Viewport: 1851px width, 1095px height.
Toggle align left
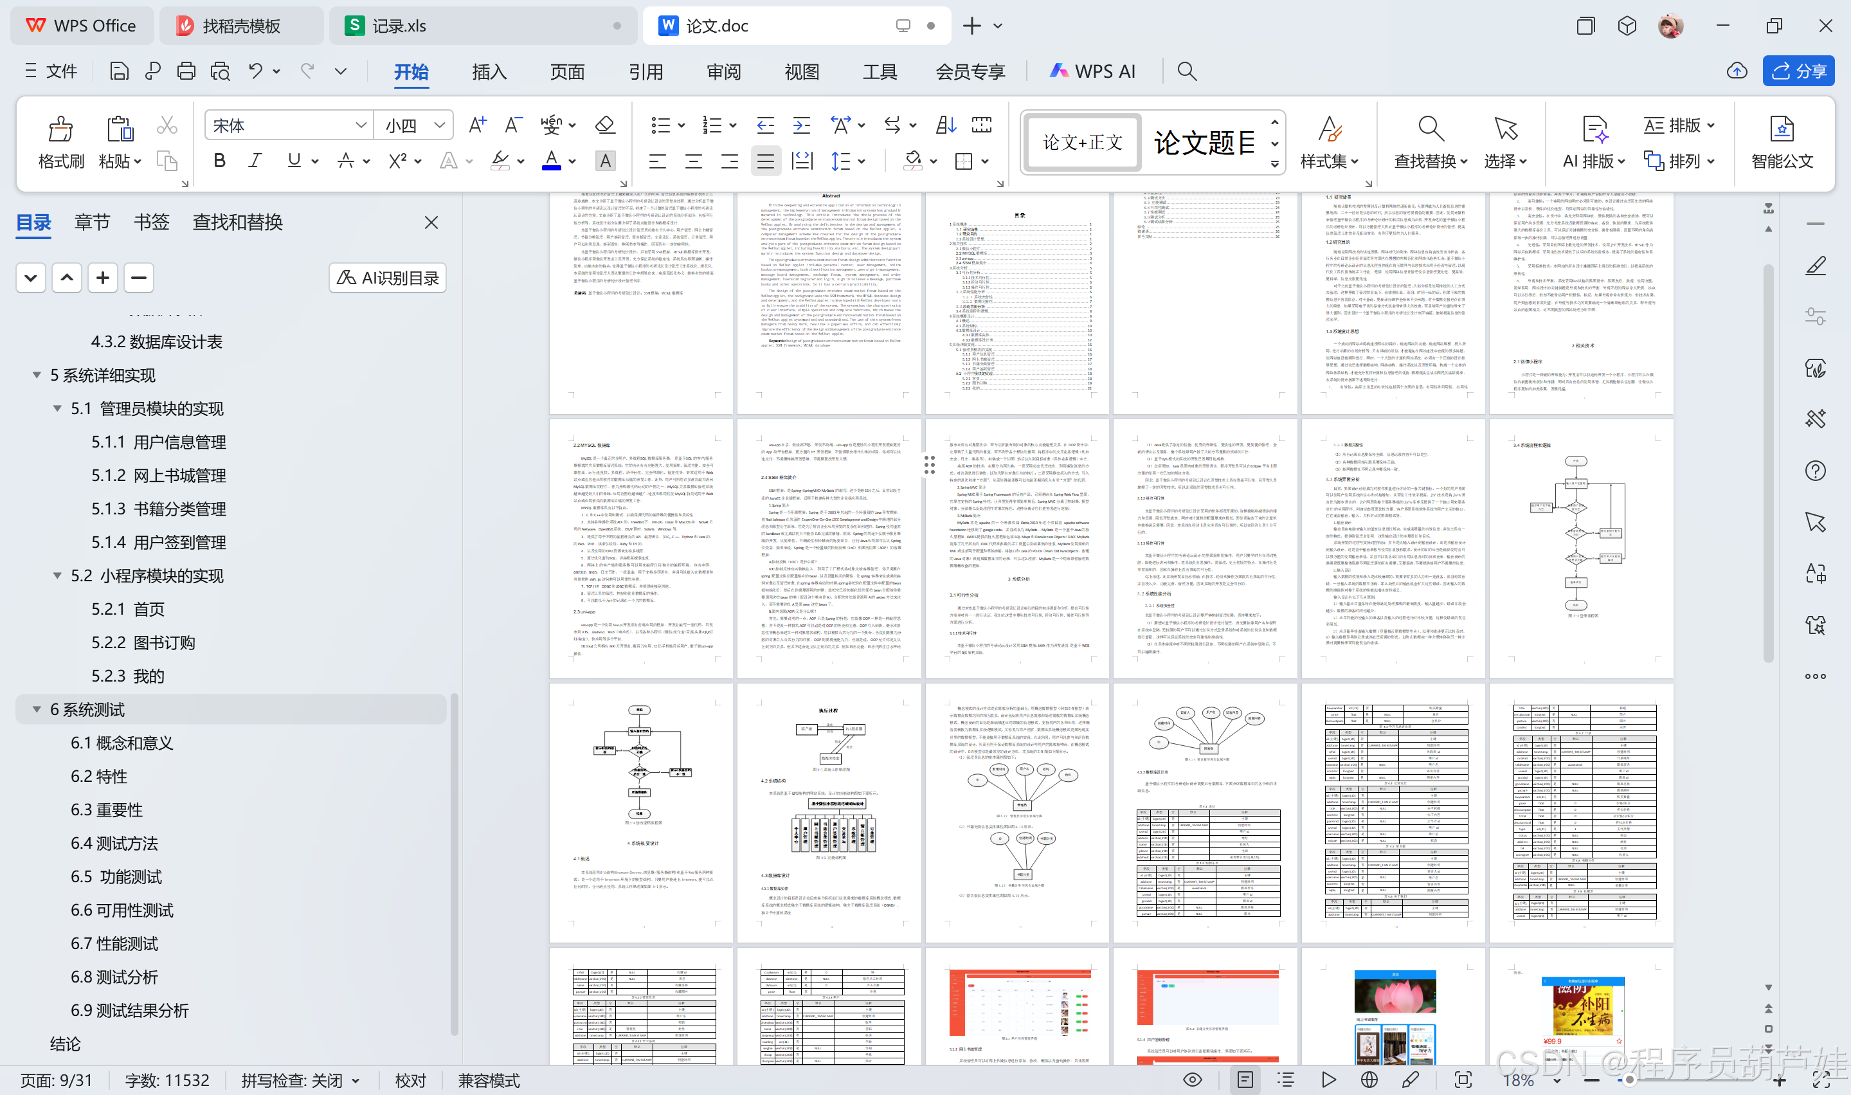point(657,160)
